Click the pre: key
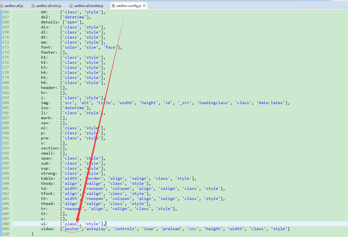This screenshot has width=348, height=237. point(46,138)
